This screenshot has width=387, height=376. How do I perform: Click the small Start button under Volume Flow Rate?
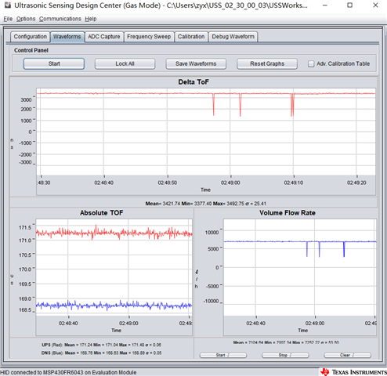tap(223, 355)
